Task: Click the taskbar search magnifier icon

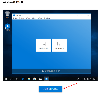Action: pos(11,79)
